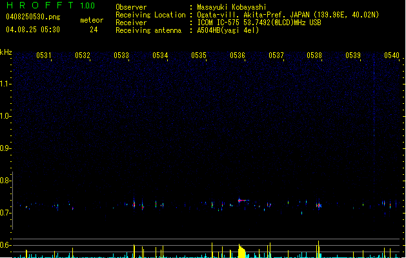Click the Ogata-vill. Akita-Pref. JAPAN location text
This screenshot has width=406, height=258.
point(288,15)
